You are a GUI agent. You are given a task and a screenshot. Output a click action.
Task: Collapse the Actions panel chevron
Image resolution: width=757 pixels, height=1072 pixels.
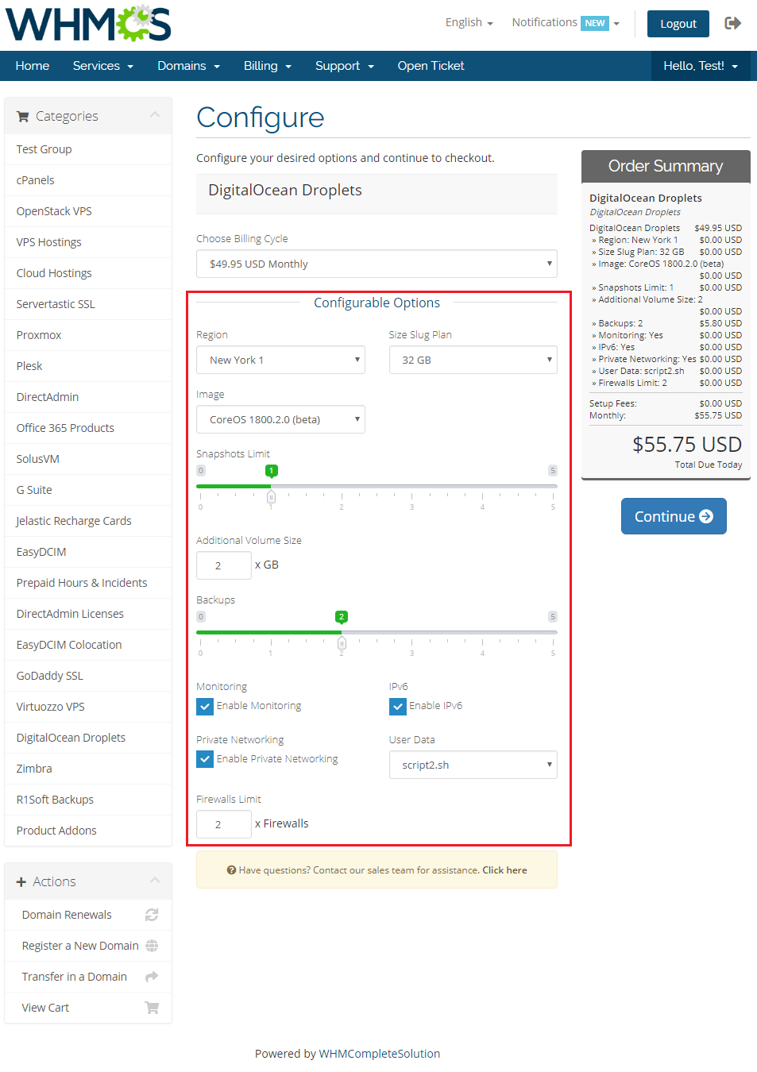155,881
